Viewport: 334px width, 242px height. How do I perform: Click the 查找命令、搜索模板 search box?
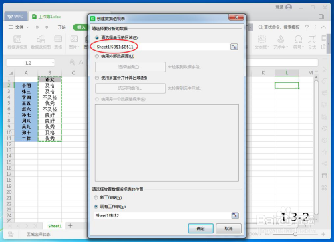279,27
